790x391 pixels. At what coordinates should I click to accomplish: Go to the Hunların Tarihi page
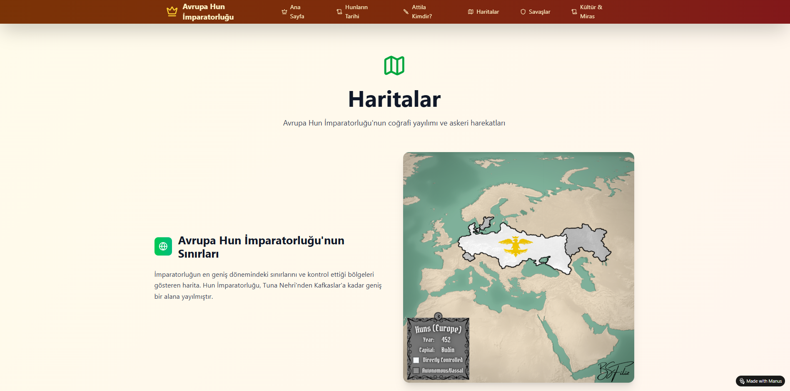356,12
